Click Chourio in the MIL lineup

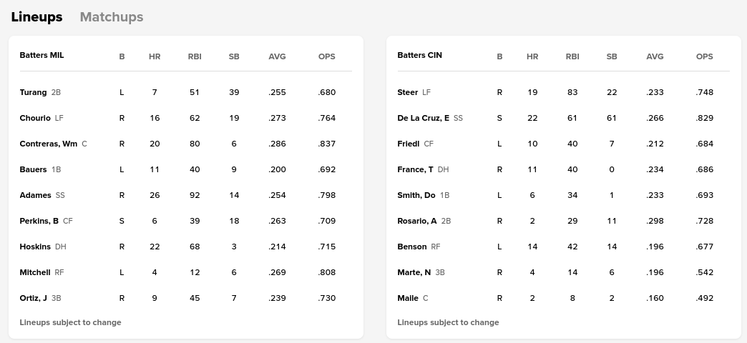[35, 118]
